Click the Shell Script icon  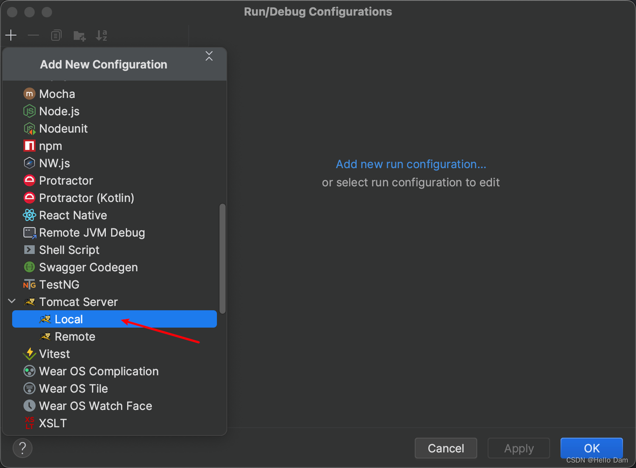coord(30,250)
